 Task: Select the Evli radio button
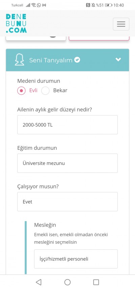click(21, 91)
